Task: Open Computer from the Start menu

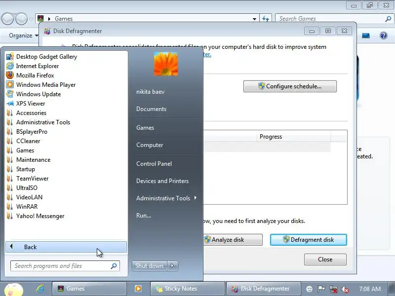Action: pos(150,145)
